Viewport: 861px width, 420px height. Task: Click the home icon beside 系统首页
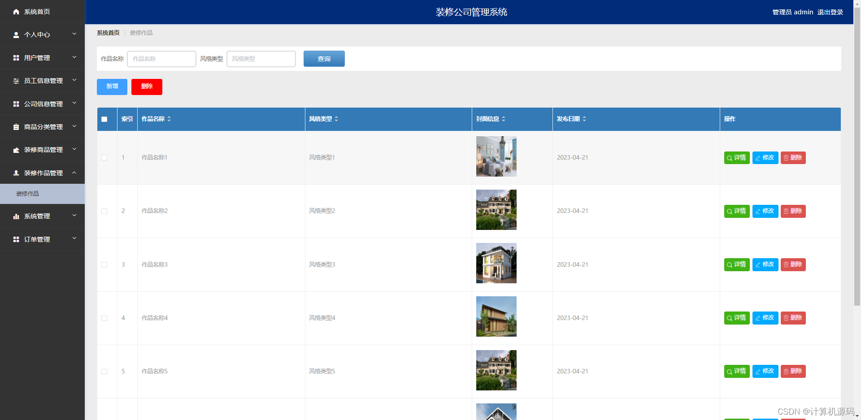coord(16,12)
